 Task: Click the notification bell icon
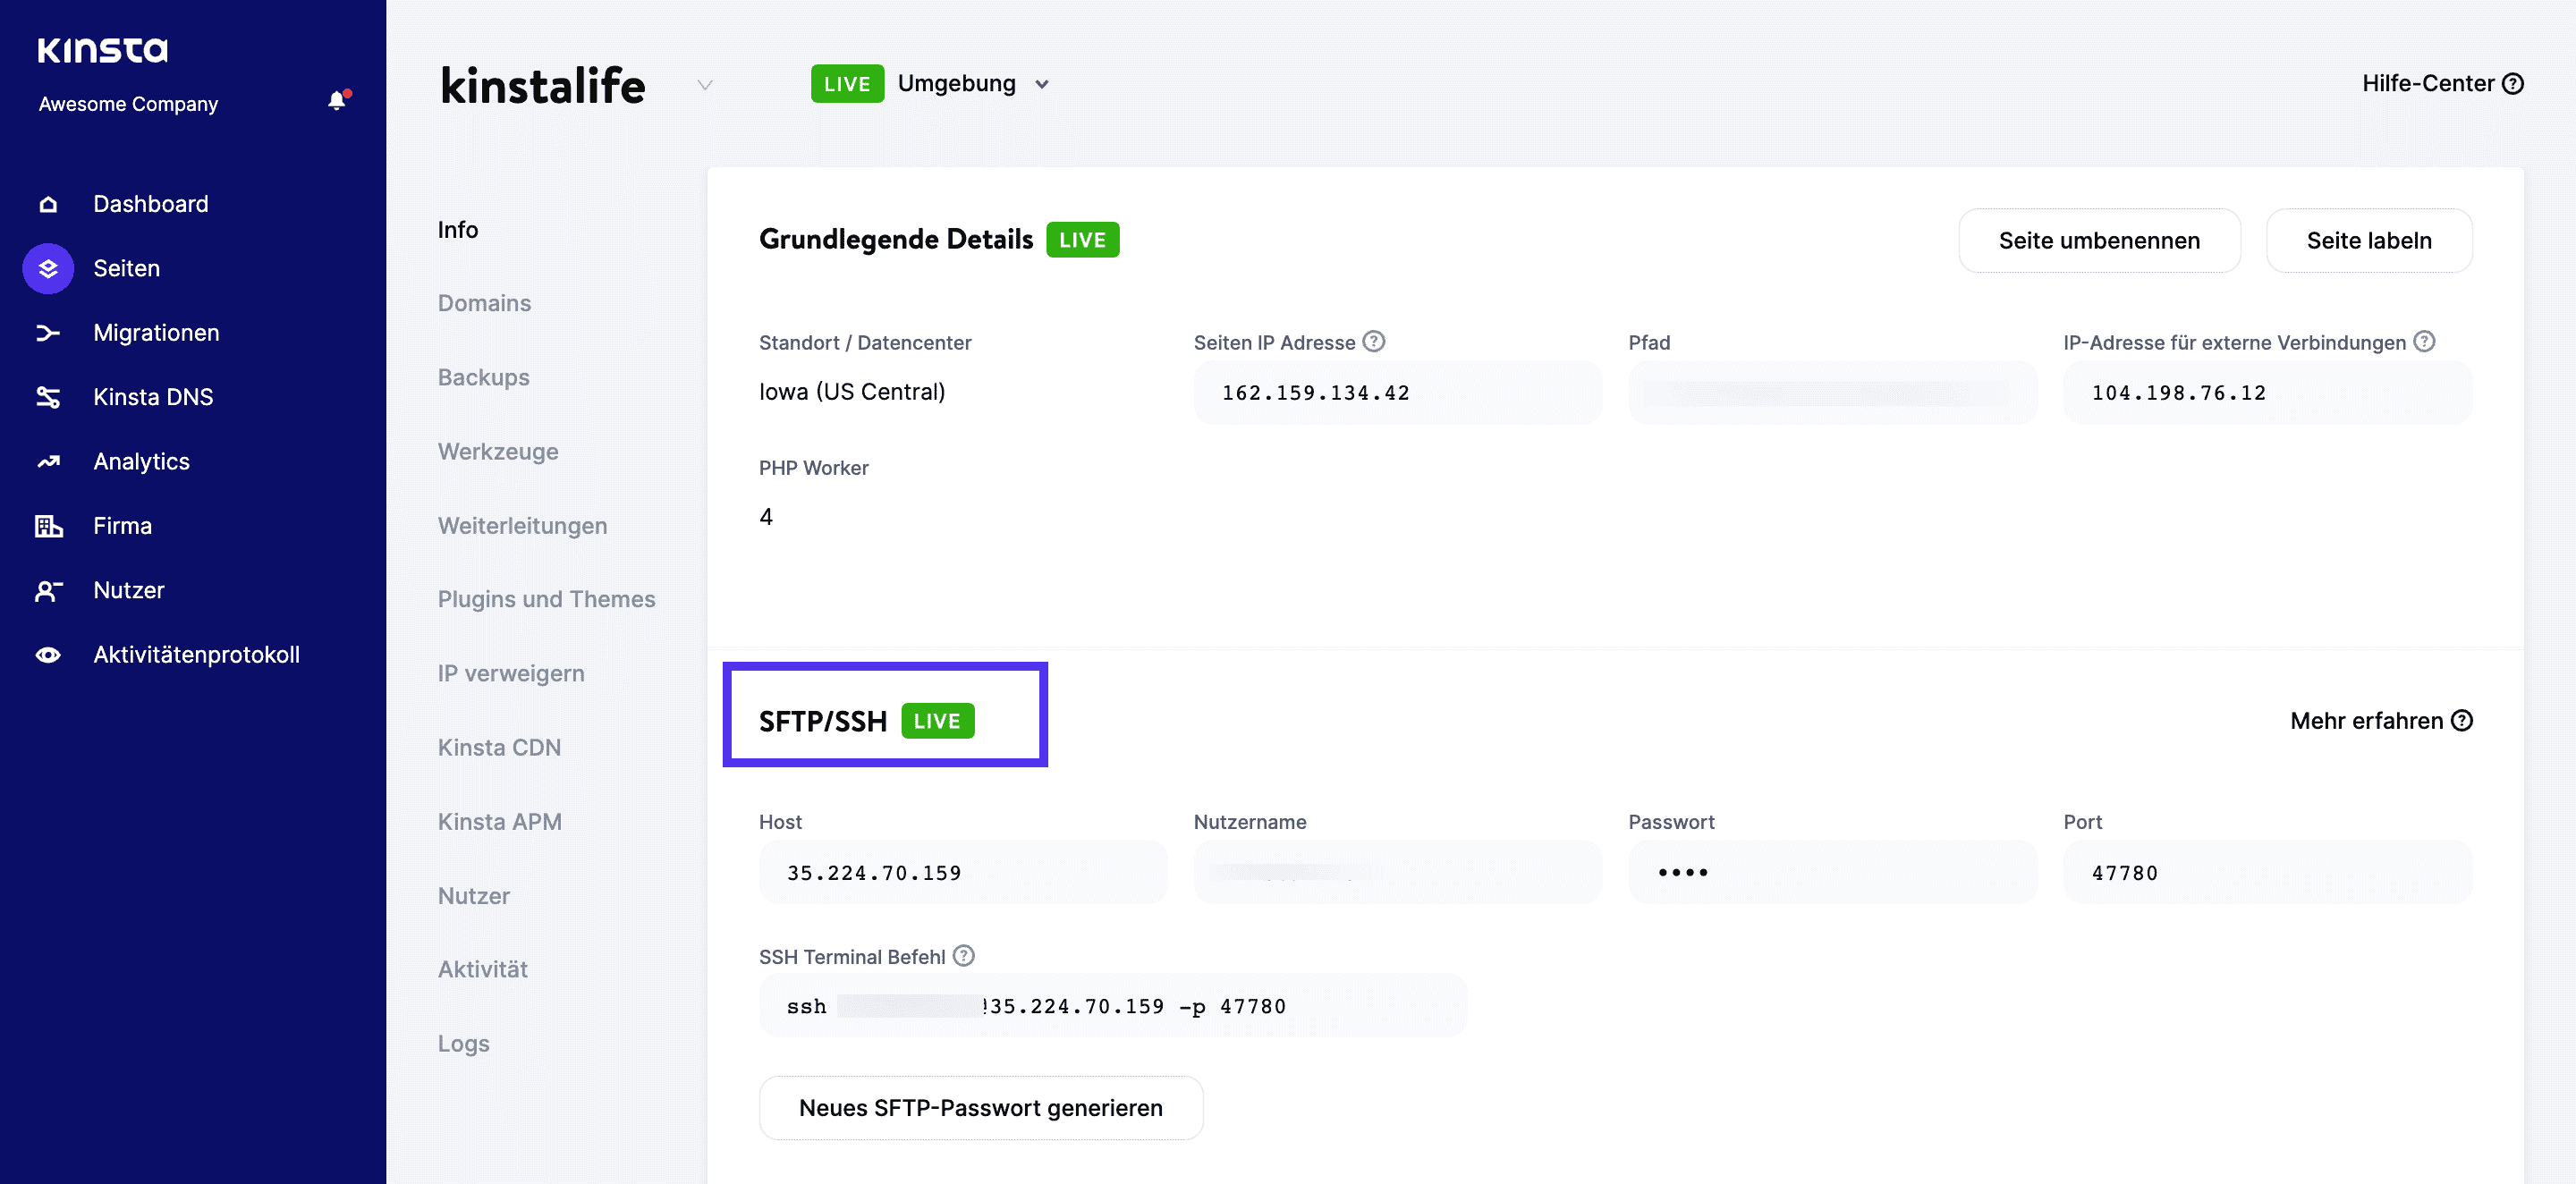[x=336, y=100]
